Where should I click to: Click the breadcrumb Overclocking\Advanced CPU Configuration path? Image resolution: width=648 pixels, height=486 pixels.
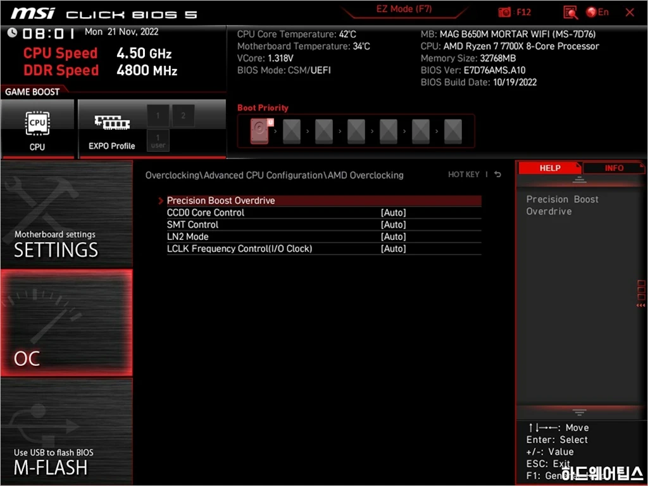tap(275, 175)
